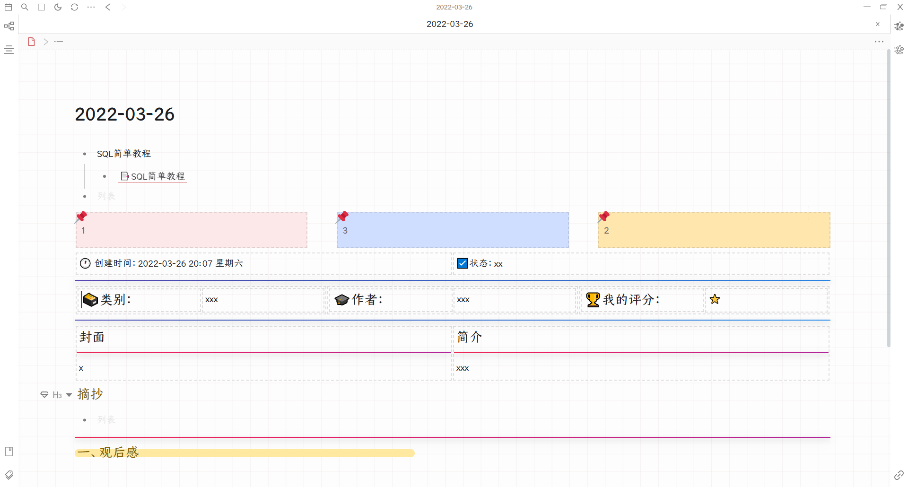Screen dimensions: 908x487
Task: Click the dash breadcrumb item
Action: point(59,42)
